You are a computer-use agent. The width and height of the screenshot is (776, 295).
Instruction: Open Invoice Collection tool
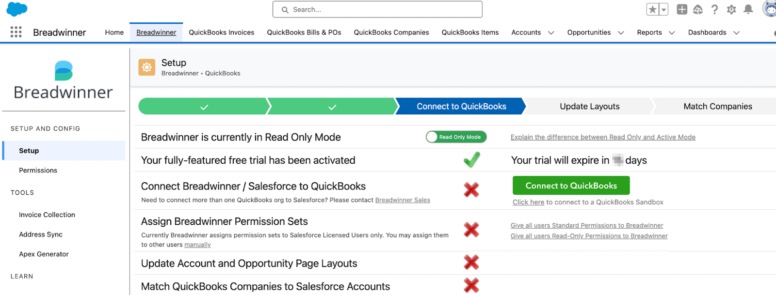(x=47, y=215)
